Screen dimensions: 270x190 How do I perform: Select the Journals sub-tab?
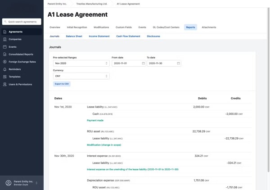(x=54, y=36)
